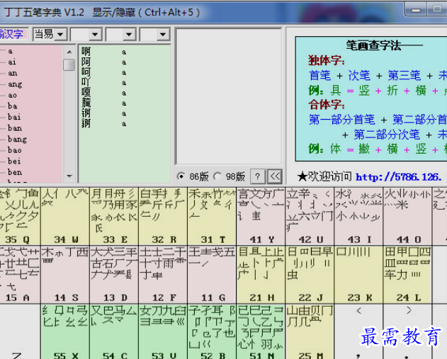447x359 pixels.
Task: Click scroll-down arrow of pinyin list
Action: tap(69, 176)
